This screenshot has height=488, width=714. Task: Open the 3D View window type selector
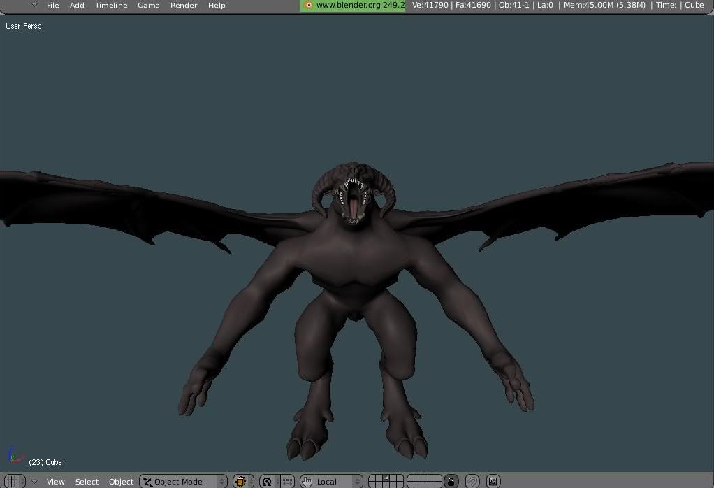13,481
